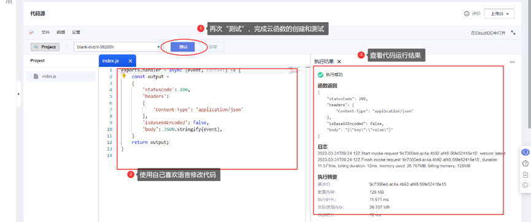Click 'return output;' on line 12
The image size is (531, 222).
click(x=150, y=142)
